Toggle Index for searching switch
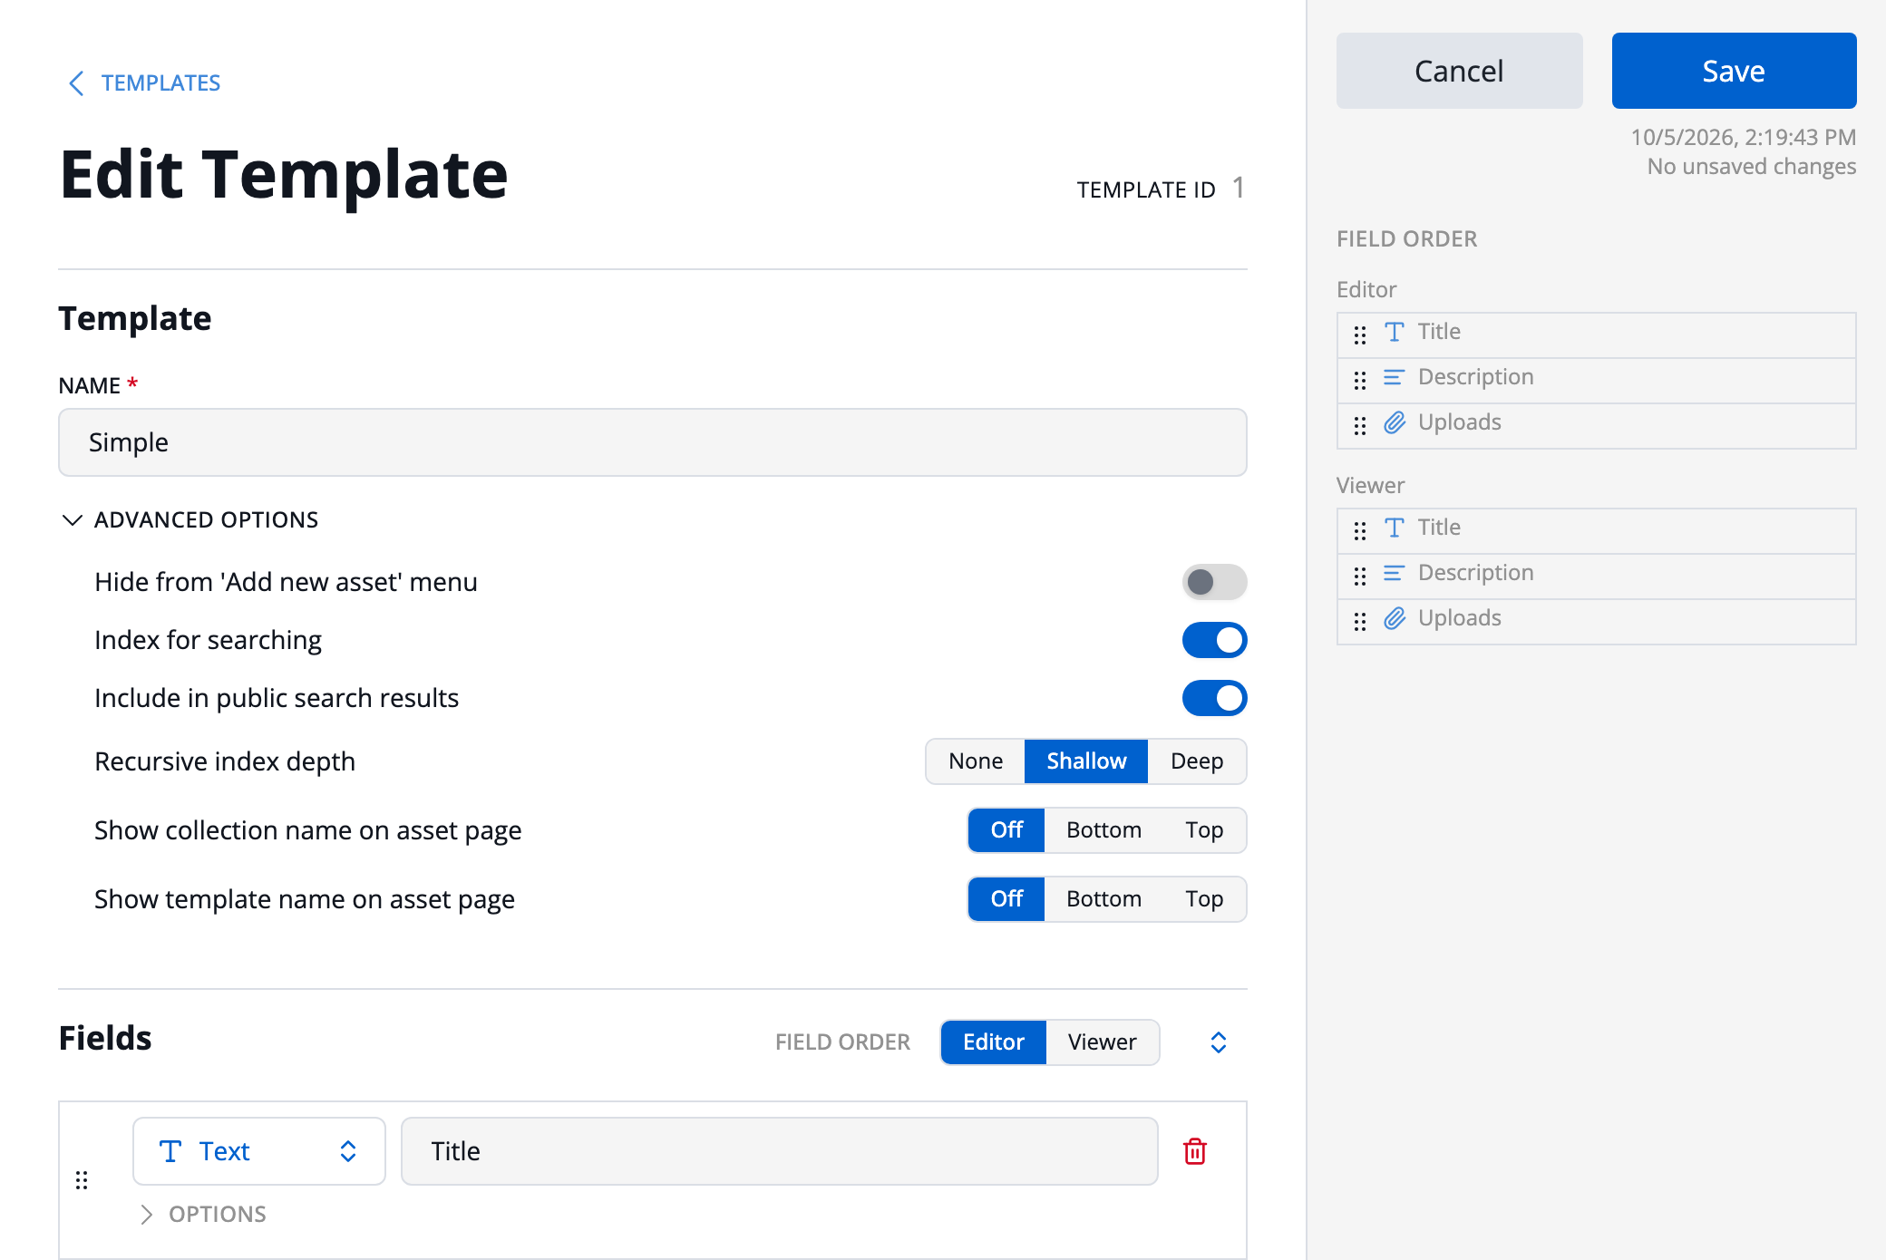 click(x=1214, y=640)
